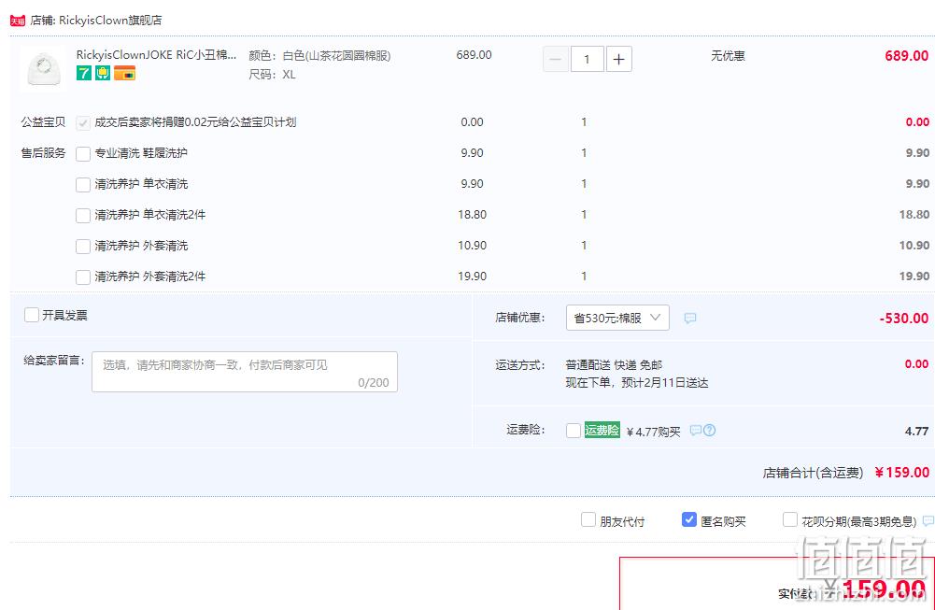Check 专业清洗 鞋履洗护 service
Screen dimensions: 935x610
[83, 154]
